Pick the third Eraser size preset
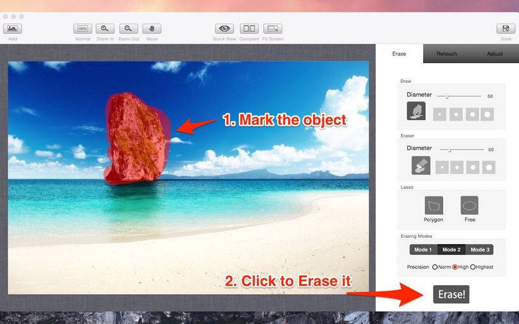519x324 pixels. (473, 168)
